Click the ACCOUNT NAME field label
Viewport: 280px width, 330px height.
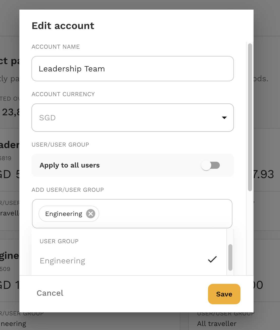56,47
